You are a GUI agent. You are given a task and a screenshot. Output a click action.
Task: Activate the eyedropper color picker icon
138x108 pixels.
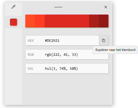pos(13,7)
